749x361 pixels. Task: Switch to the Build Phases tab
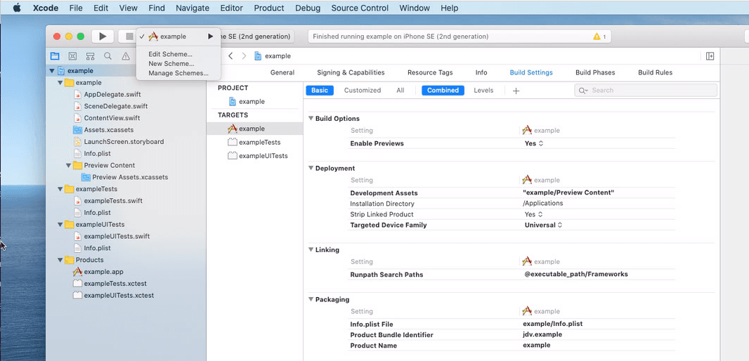(x=594, y=72)
